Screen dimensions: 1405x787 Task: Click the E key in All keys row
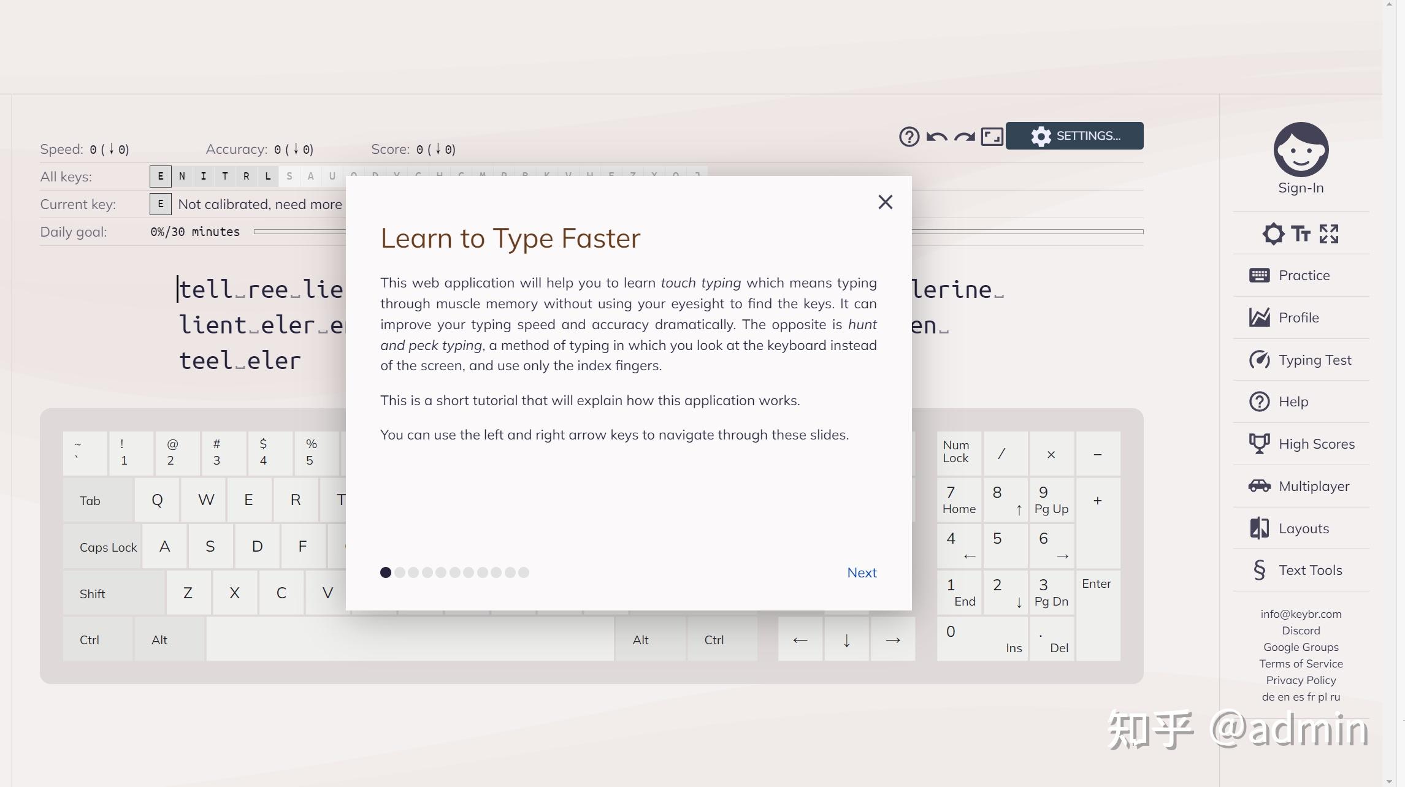coord(161,177)
